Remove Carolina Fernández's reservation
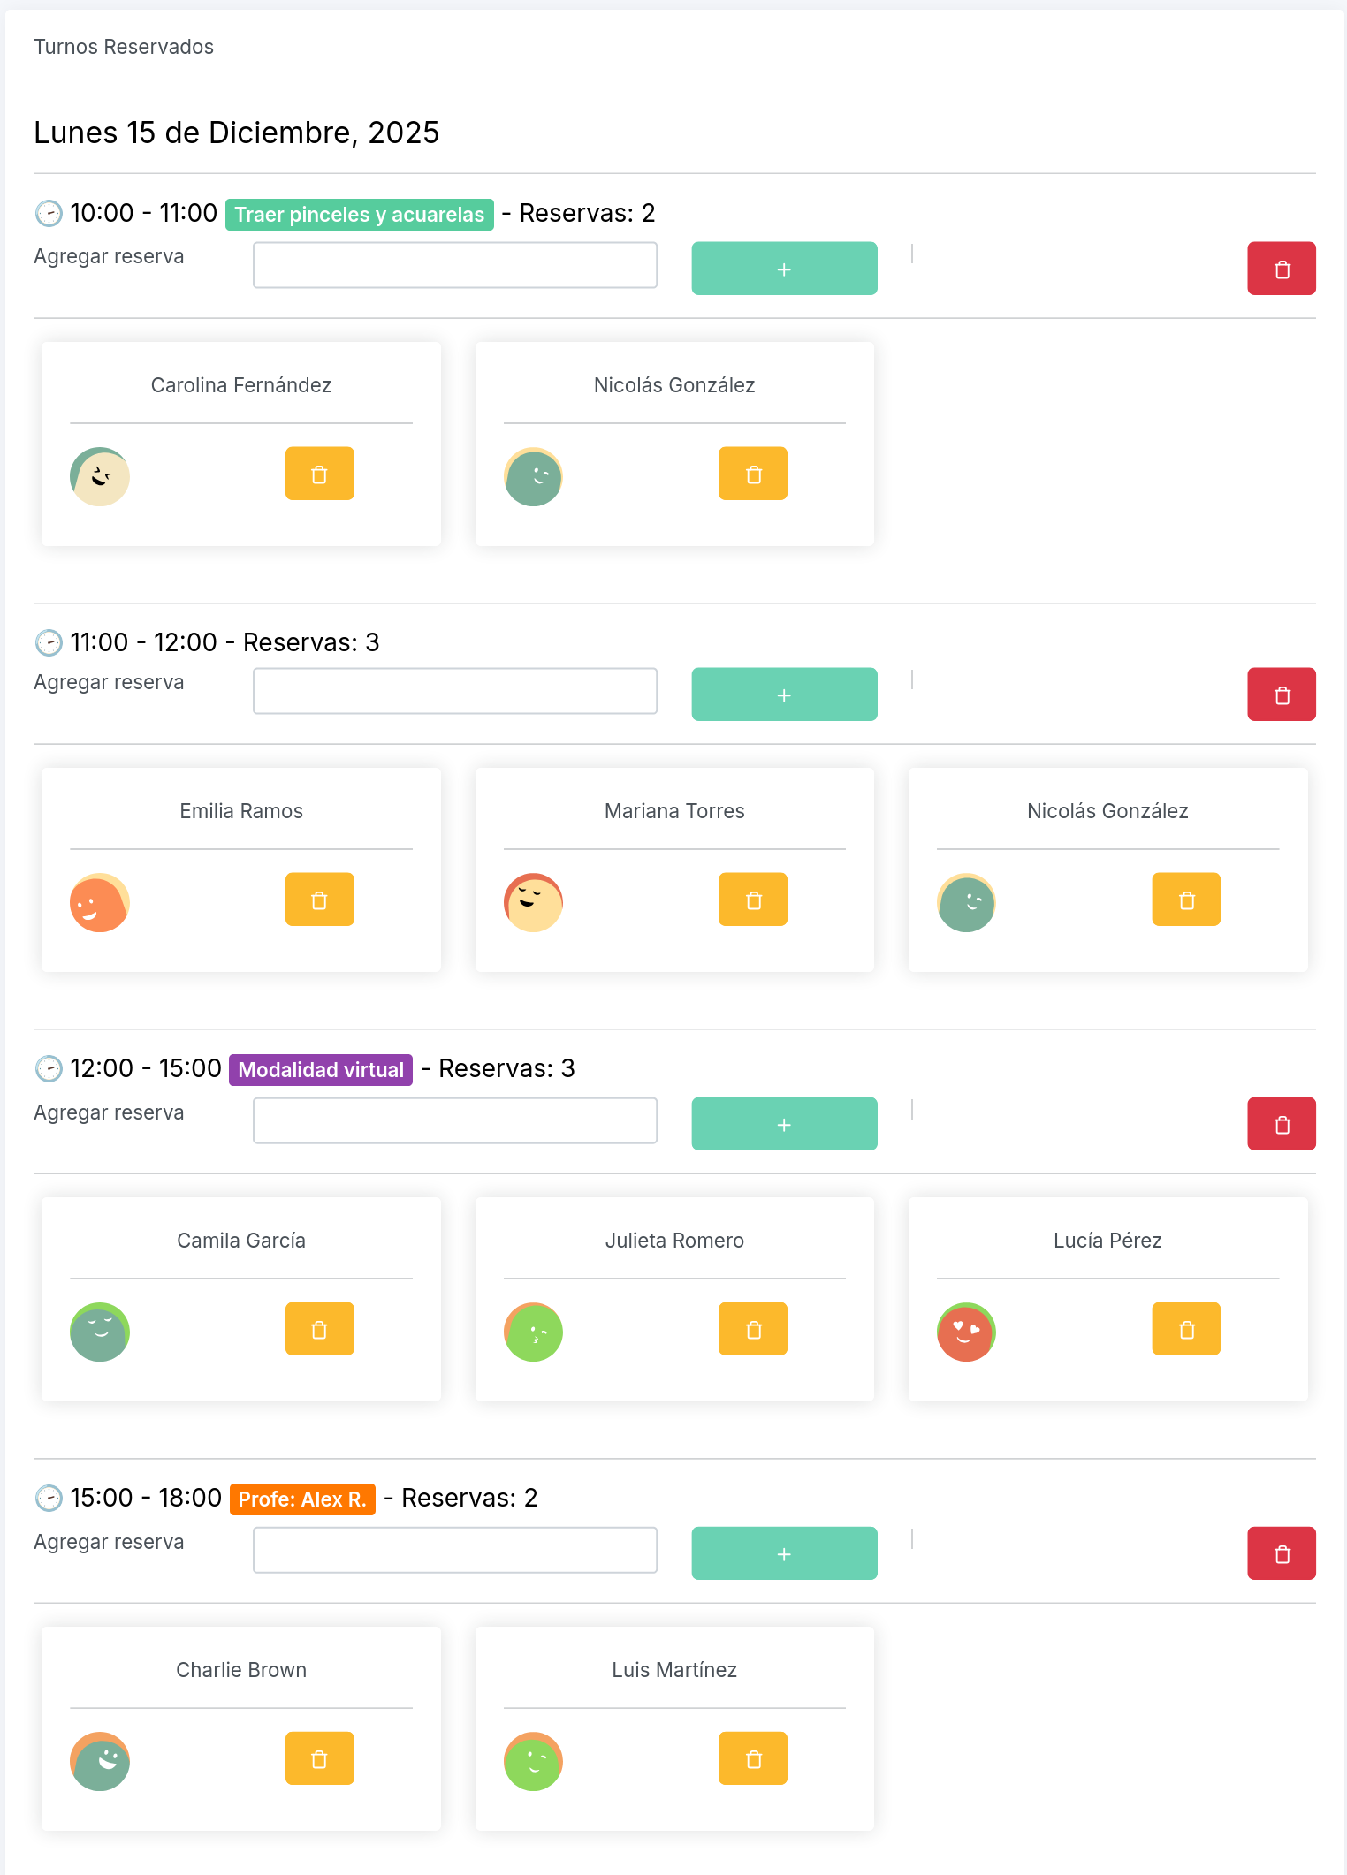 [319, 474]
